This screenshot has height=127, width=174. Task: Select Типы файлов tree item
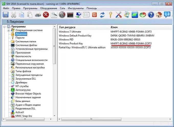[x=23, y=71]
